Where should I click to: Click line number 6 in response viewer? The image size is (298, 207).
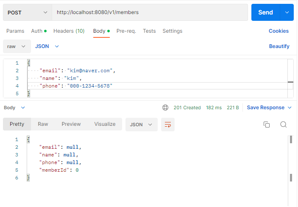pos(17,178)
